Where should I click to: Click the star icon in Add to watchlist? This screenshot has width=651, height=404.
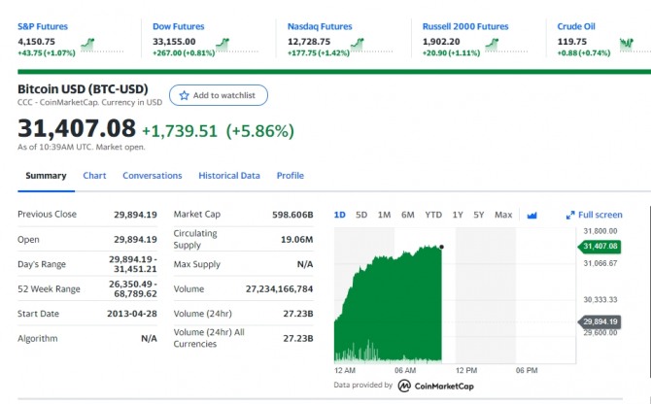184,95
